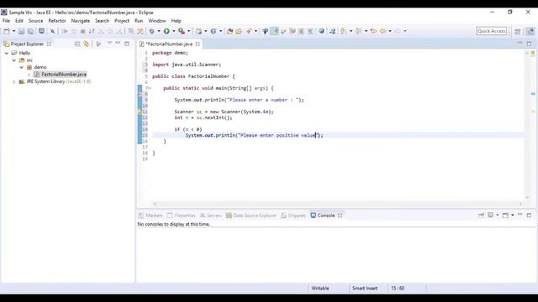The image size is (538, 302).
Task: Save the file with the Save icon
Action: (x=21, y=31)
